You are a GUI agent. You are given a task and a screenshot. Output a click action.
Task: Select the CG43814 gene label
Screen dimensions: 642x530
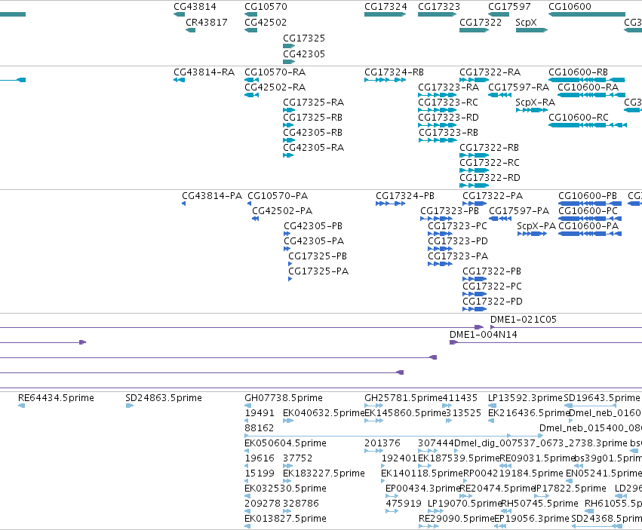195,7
